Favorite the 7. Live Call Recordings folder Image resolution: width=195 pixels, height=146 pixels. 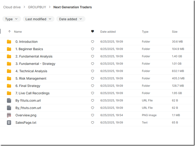(x=93, y=93)
